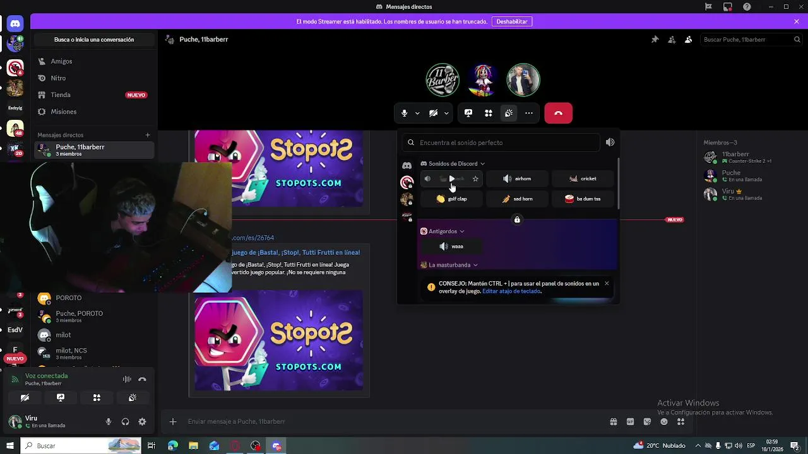This screenshot has height=454, width=808.
Task: Open pinned messages in the header
Action: (655, 39)
